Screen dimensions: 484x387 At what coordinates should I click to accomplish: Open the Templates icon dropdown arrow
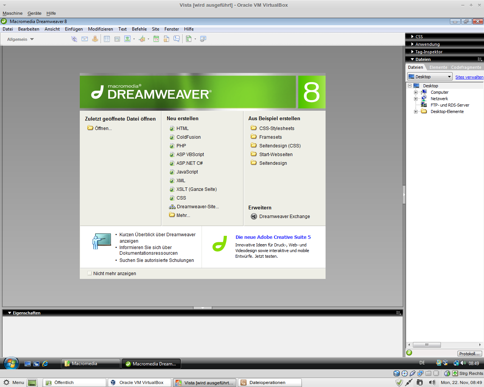[x=195, y=39]
